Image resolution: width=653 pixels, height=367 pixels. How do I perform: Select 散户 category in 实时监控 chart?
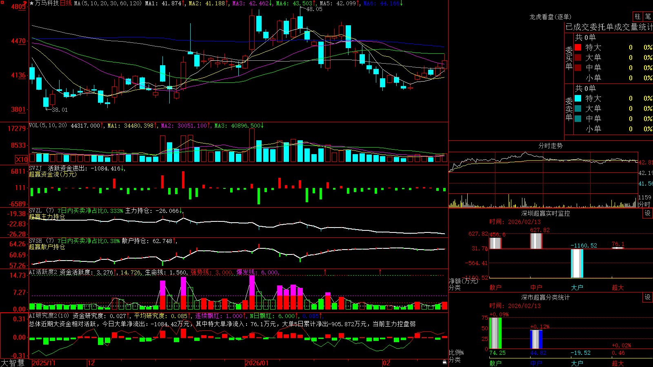tap(495, 287)
